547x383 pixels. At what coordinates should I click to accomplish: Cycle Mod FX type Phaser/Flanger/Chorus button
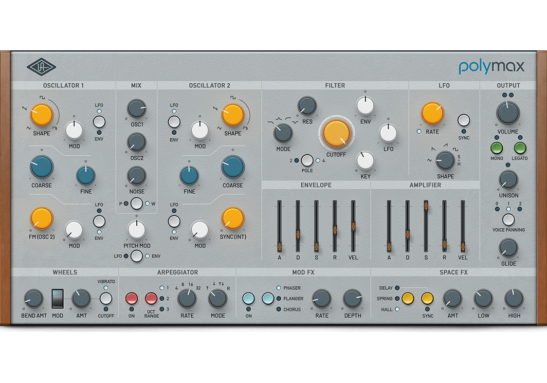coord(268,299)
